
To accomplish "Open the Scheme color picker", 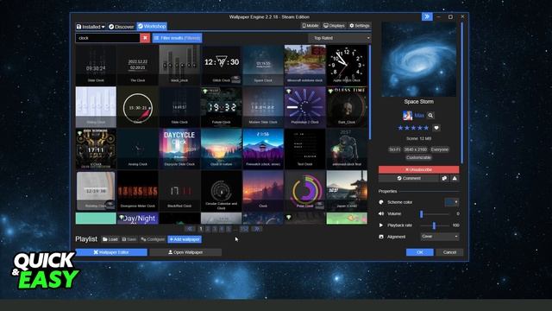I will coord(452,202).
